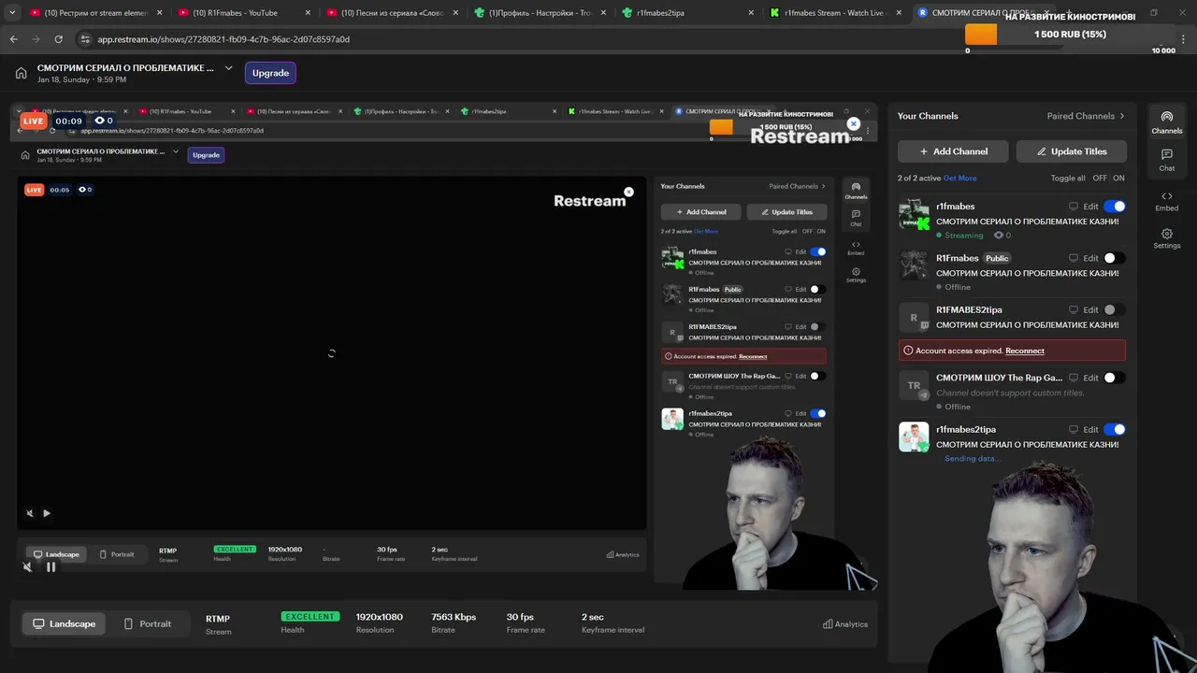Edit the R1FMABES2tipa channel
1197x673 pixels.
(1090, 309)
